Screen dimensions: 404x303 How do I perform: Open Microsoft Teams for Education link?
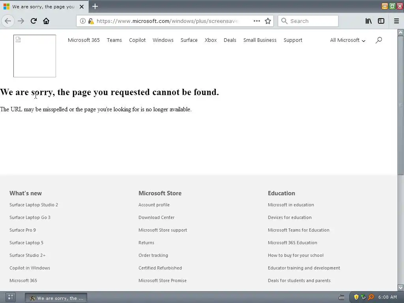tap(299, 230)
